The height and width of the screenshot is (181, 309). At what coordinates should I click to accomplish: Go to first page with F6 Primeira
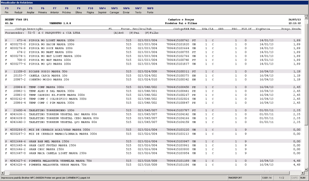(x=43, y=10)
